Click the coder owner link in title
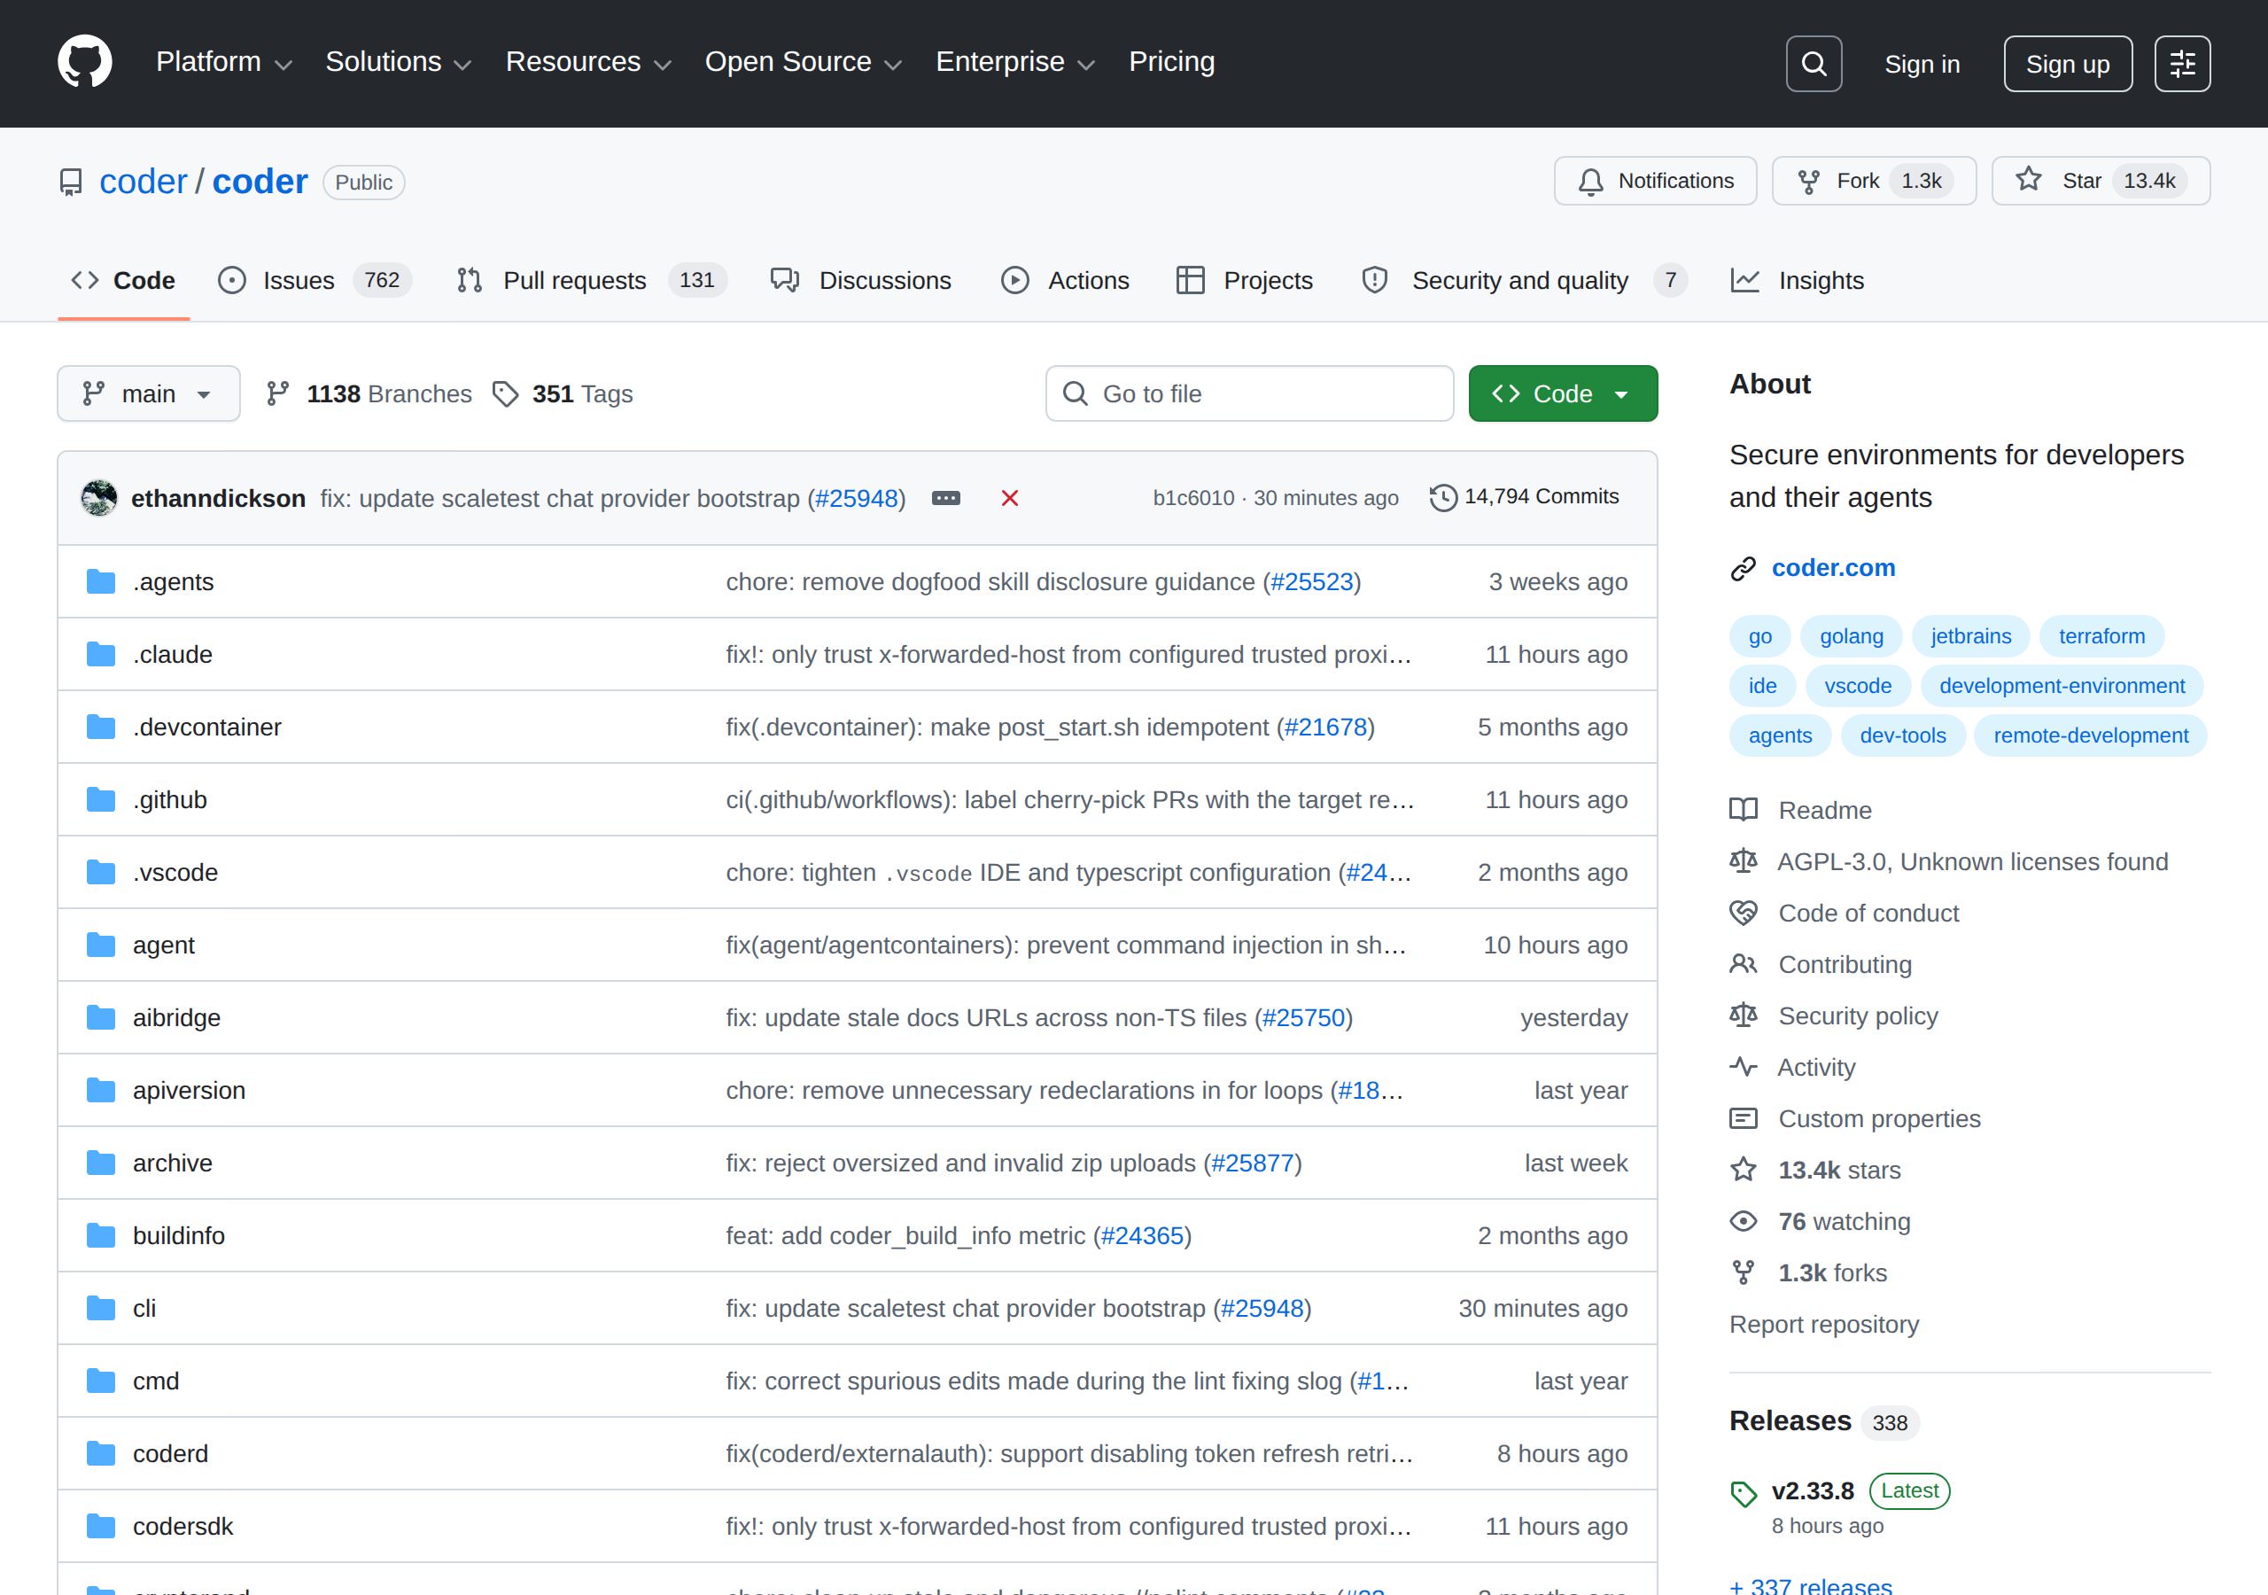The width and height of the screenshot is (2268, 1595). pos(144,182)
